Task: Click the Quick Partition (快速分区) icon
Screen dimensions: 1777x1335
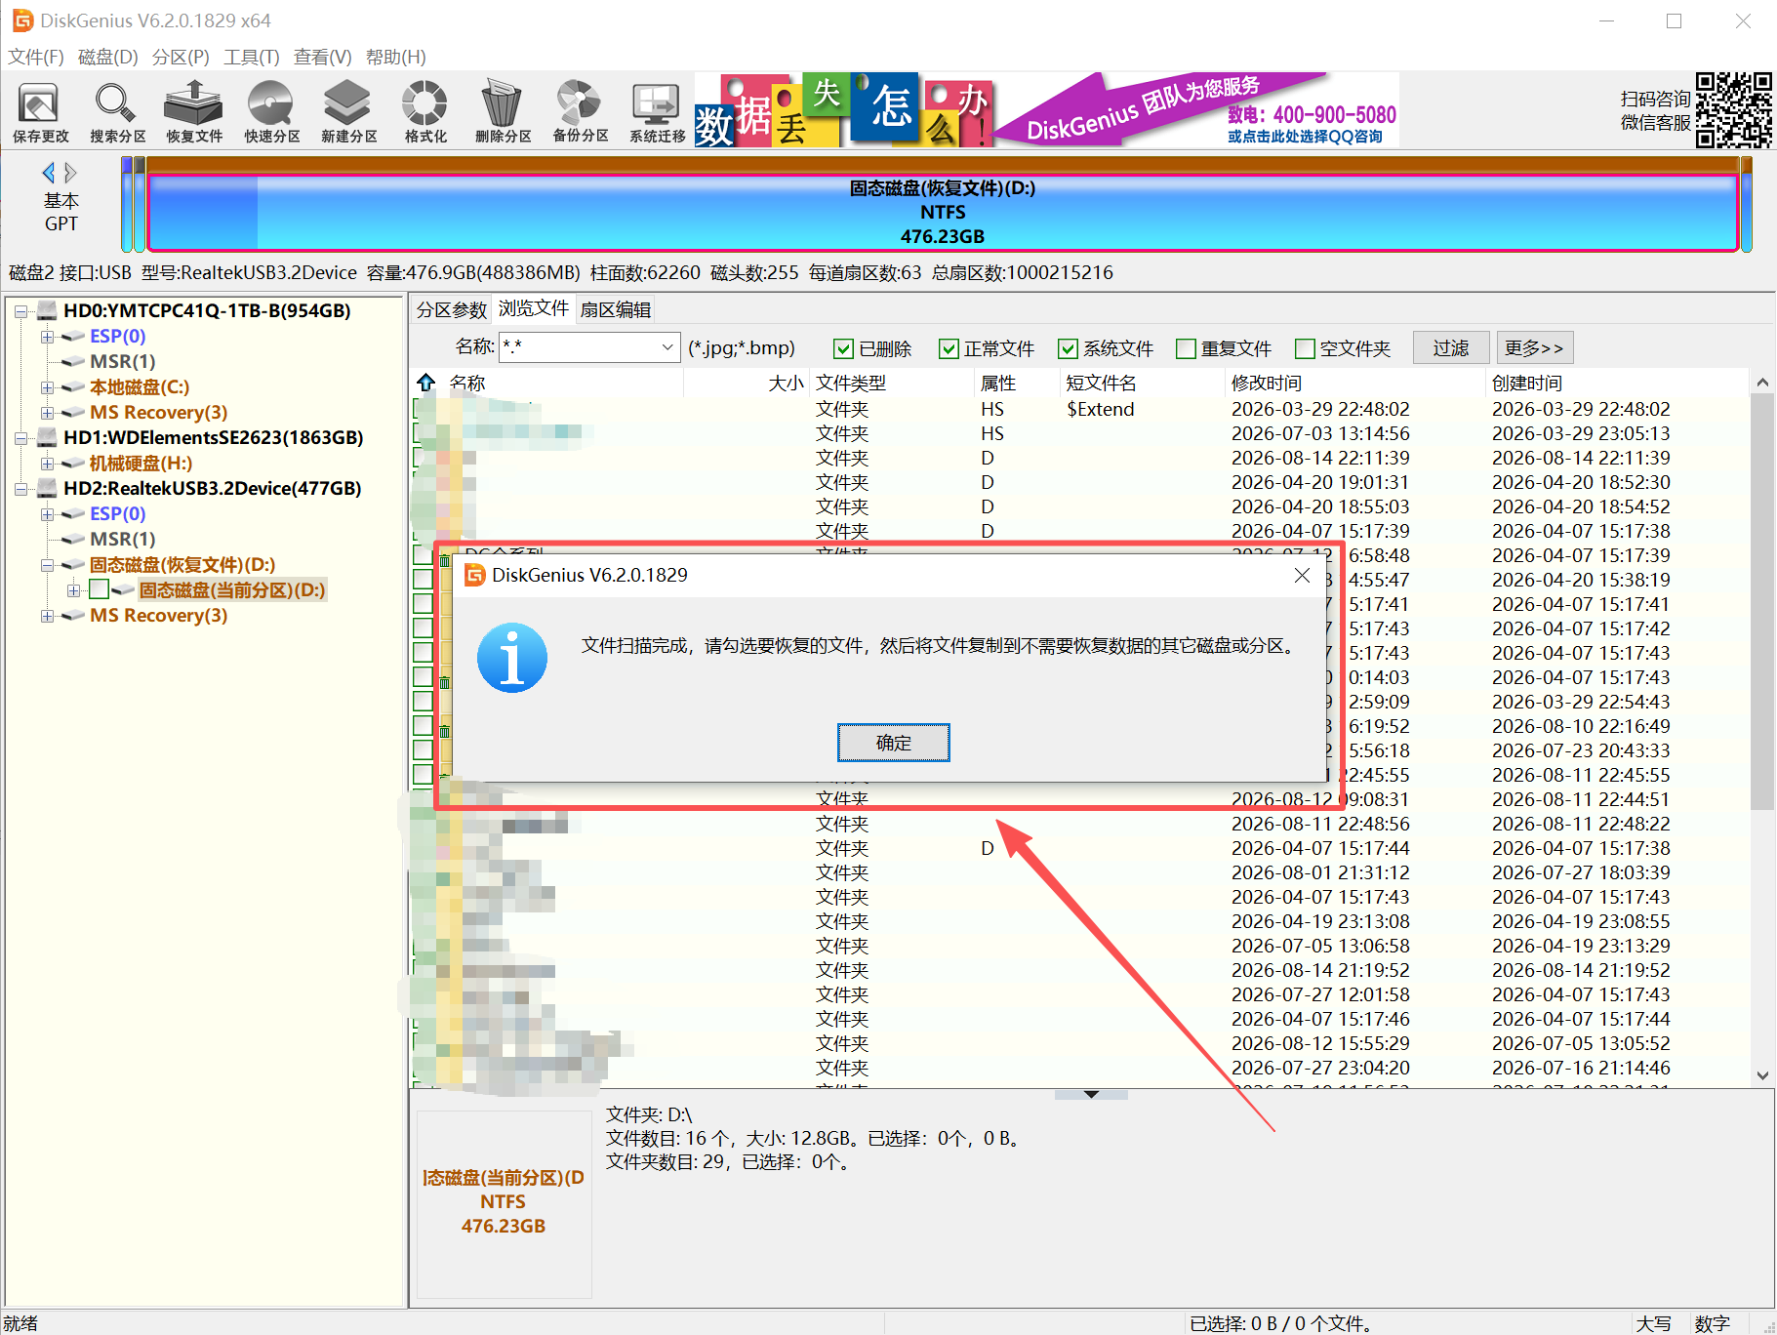Action: (x=271, y=111)
